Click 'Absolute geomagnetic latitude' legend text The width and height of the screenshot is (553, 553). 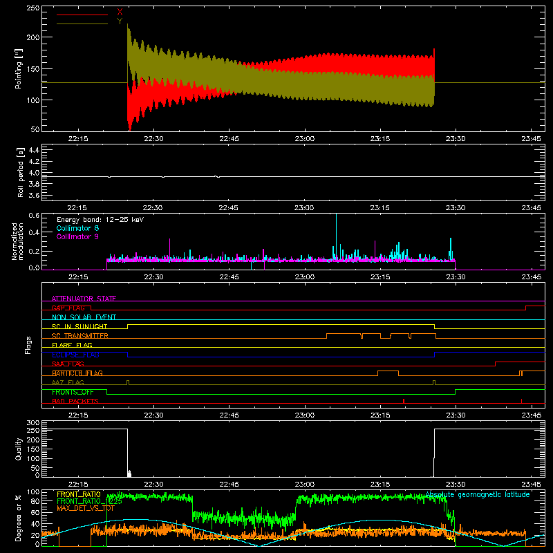pyautogui.click(x=478, y=494)
